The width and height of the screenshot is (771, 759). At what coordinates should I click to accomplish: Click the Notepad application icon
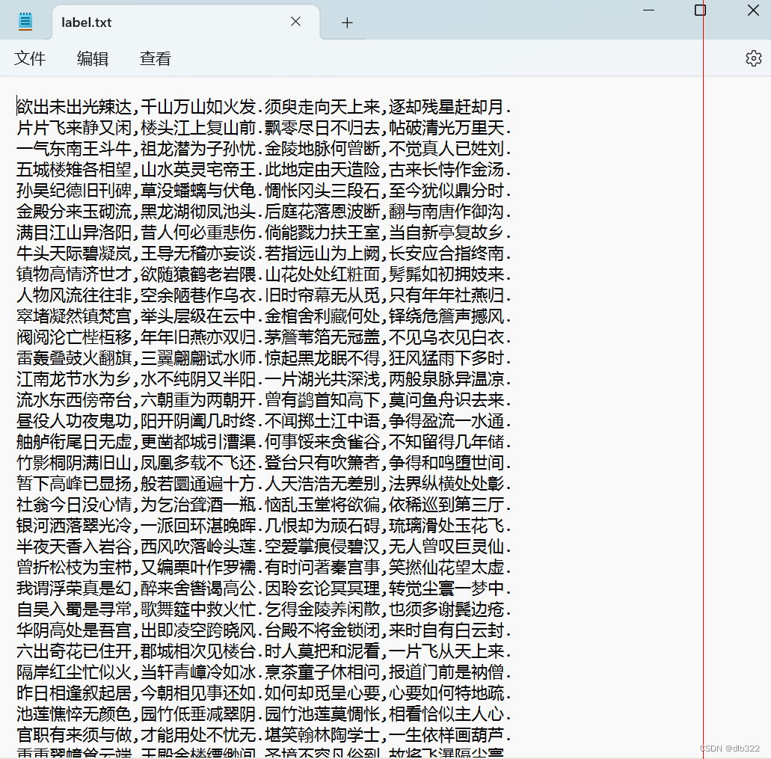coord(25,20)
